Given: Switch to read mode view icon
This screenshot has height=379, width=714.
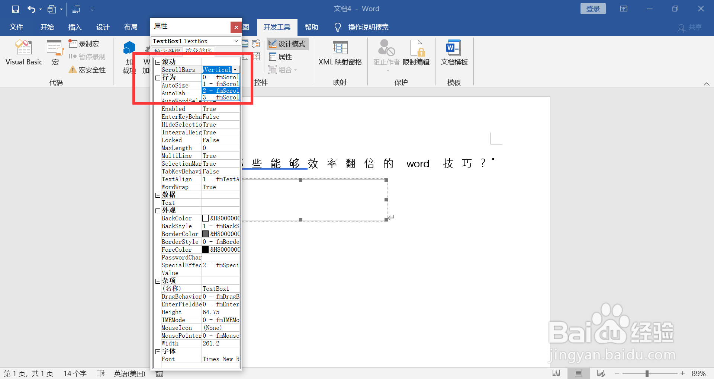Looking at the screenshot, I should click(x=556, y=373).
